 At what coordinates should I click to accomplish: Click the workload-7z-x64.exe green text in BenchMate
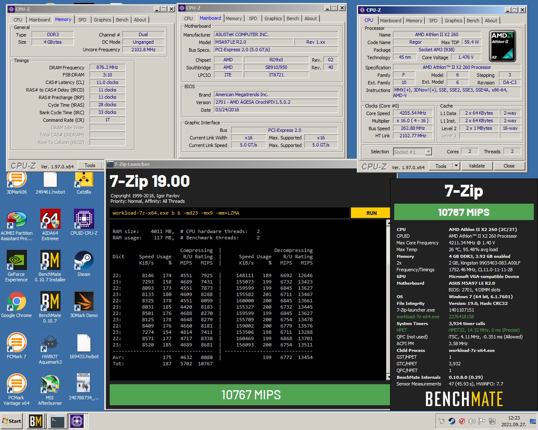[418, 317]
